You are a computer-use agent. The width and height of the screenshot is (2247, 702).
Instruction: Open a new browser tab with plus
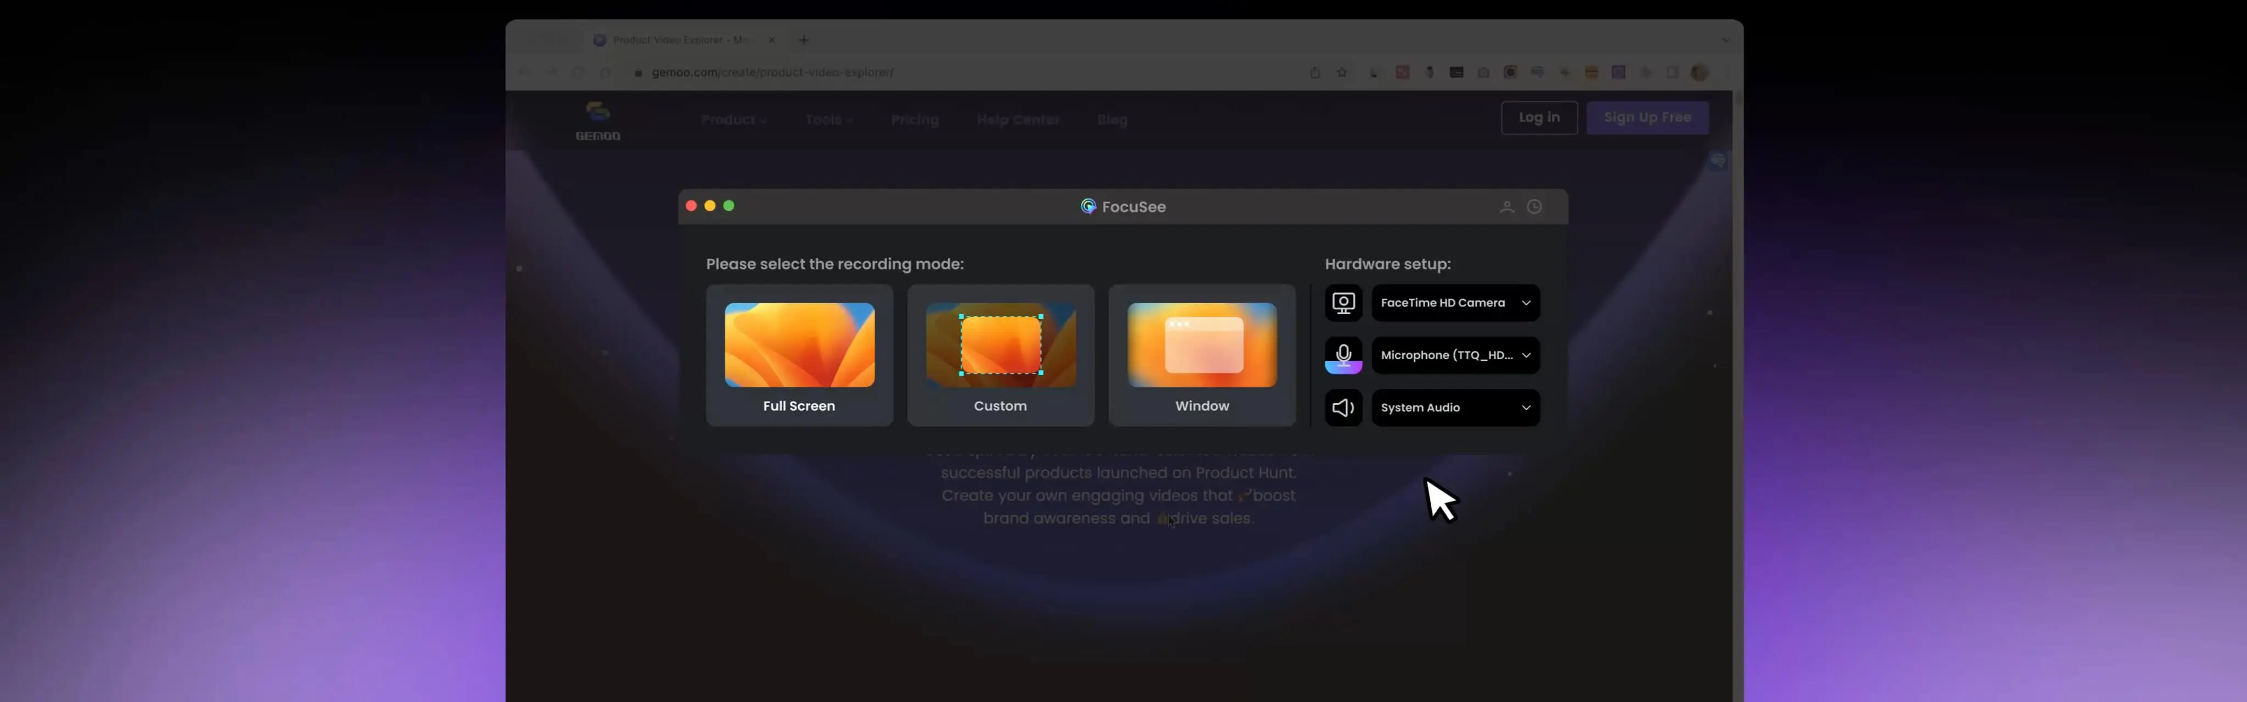(x=803, y=40)
